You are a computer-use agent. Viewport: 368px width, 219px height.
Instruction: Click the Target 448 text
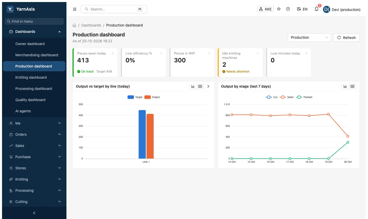click(104, 72)
